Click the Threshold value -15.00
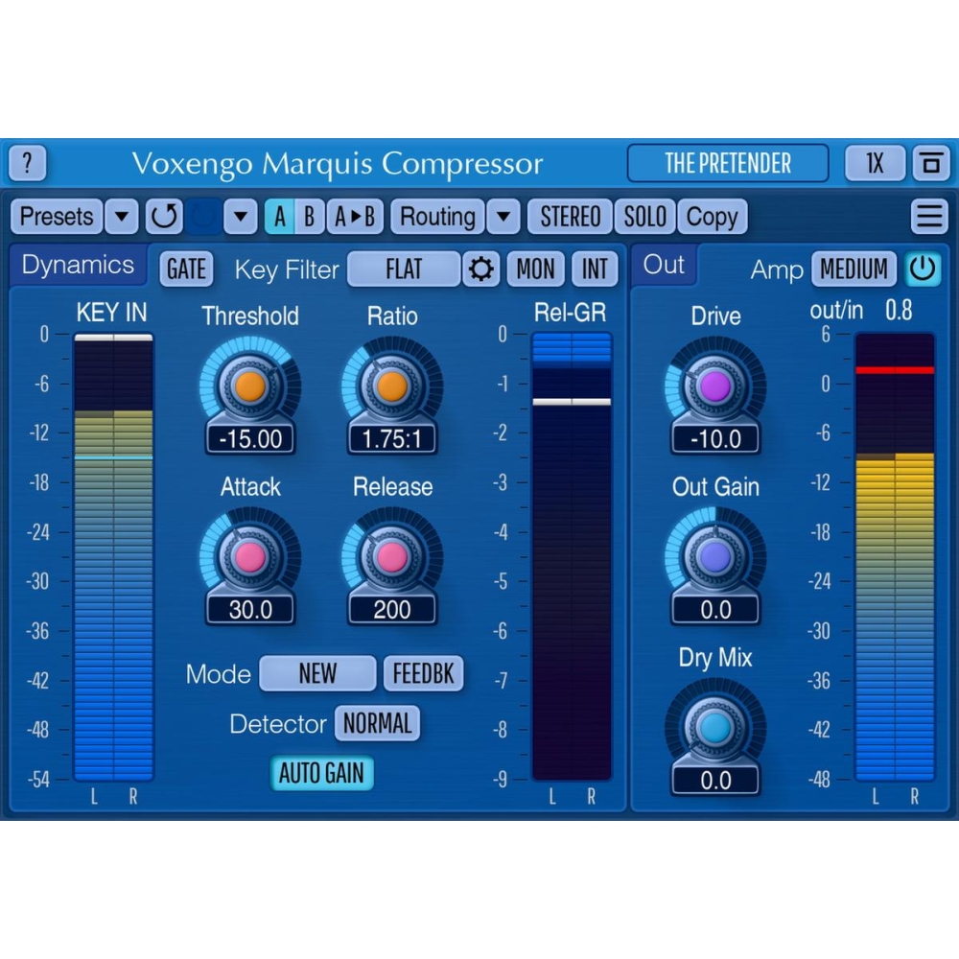This screenshot has height=959, width=959. 250,439
